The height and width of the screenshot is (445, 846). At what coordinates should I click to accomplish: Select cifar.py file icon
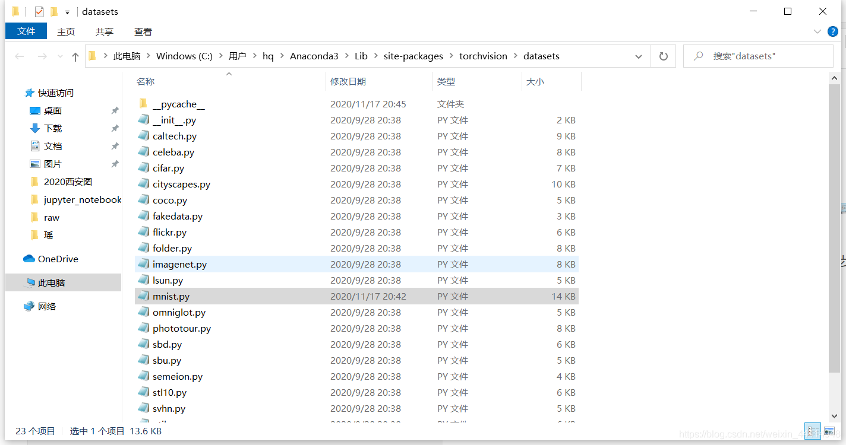click(143, 168)
